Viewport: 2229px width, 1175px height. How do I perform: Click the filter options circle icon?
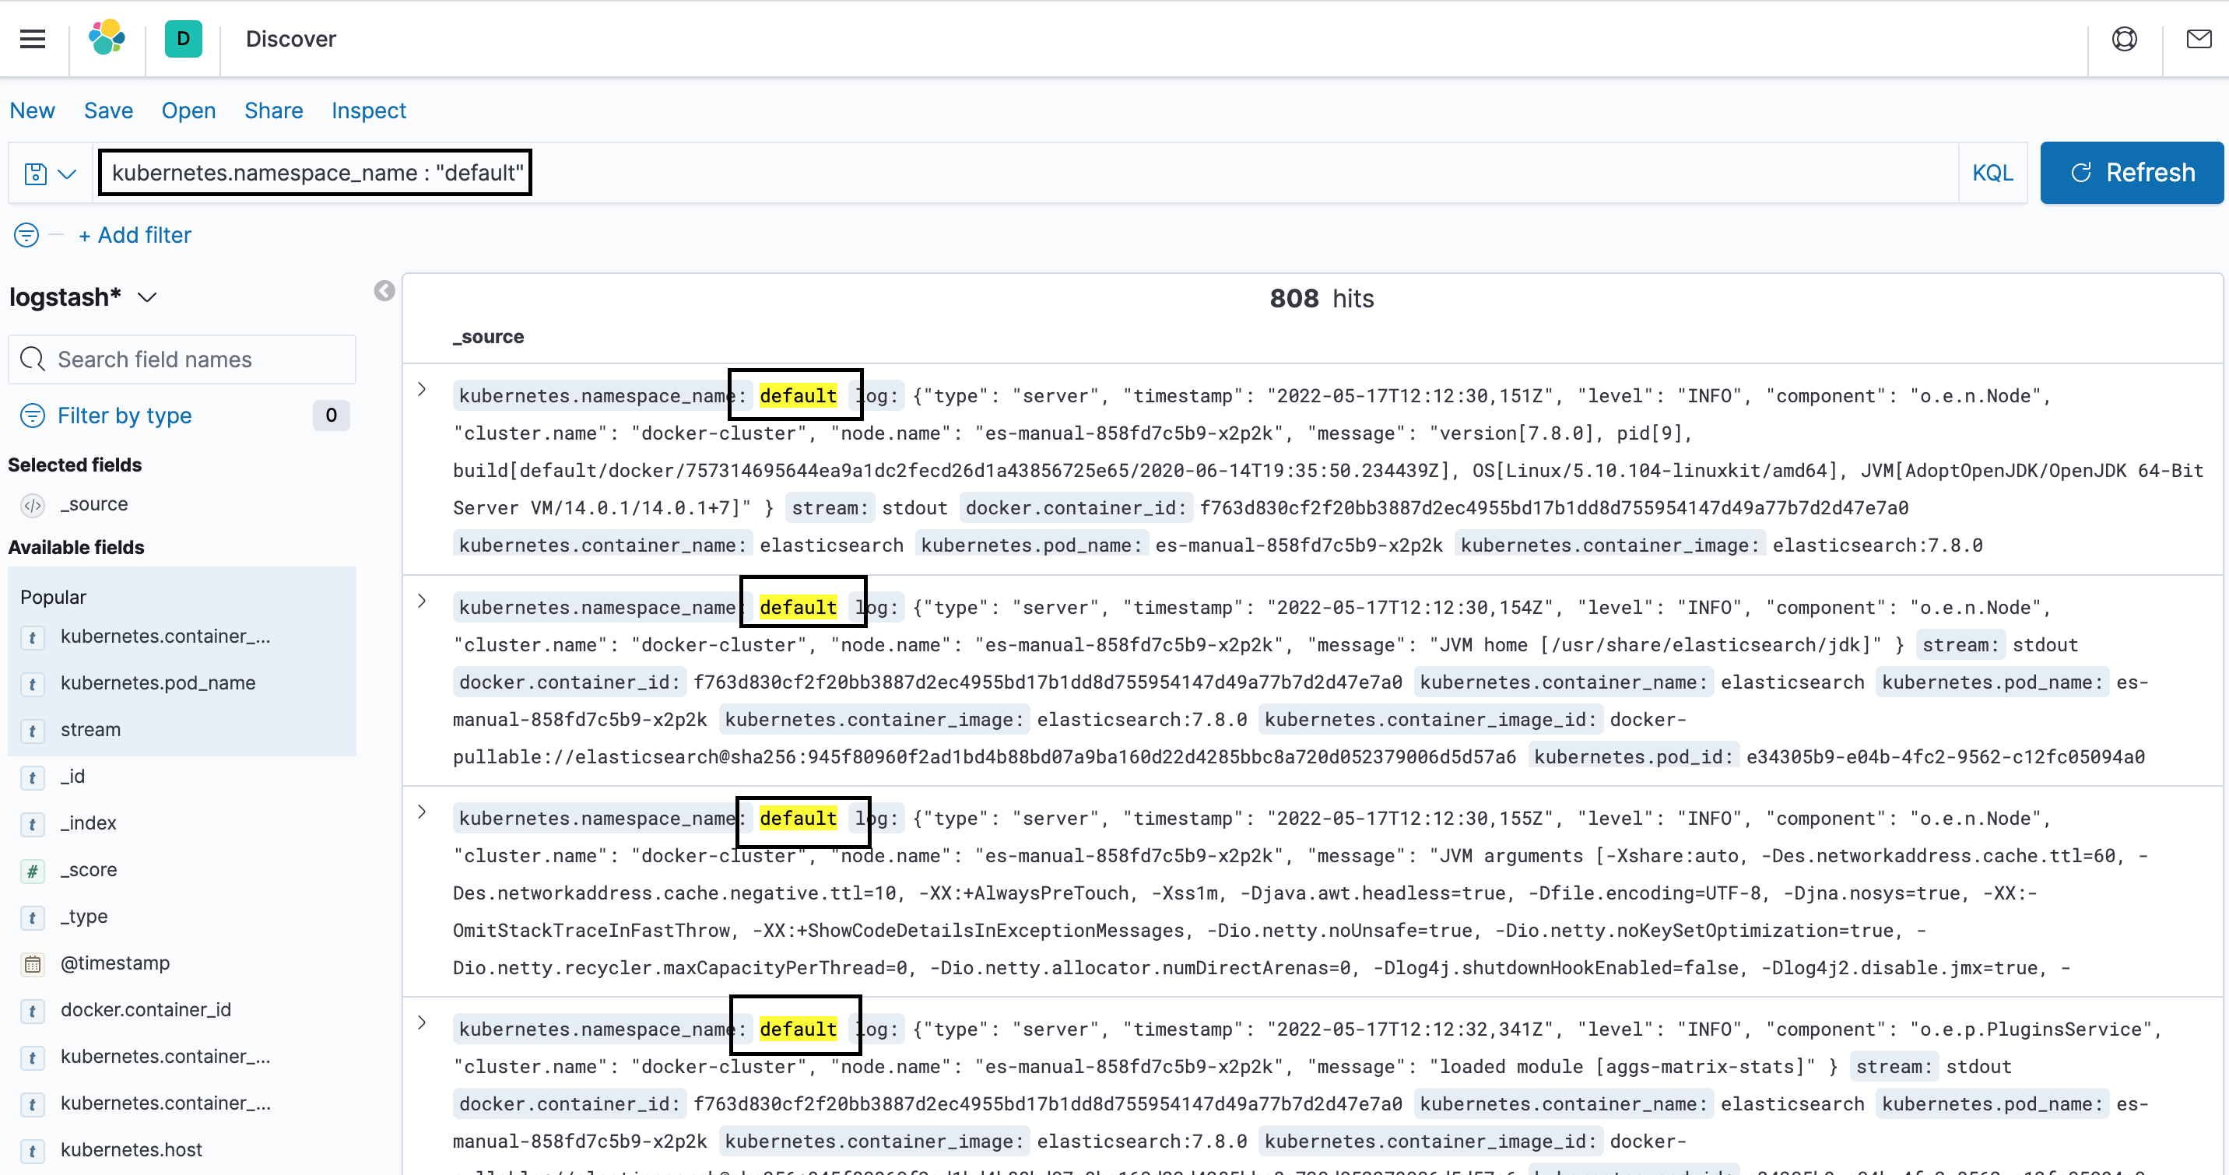[x=26, y=235]
